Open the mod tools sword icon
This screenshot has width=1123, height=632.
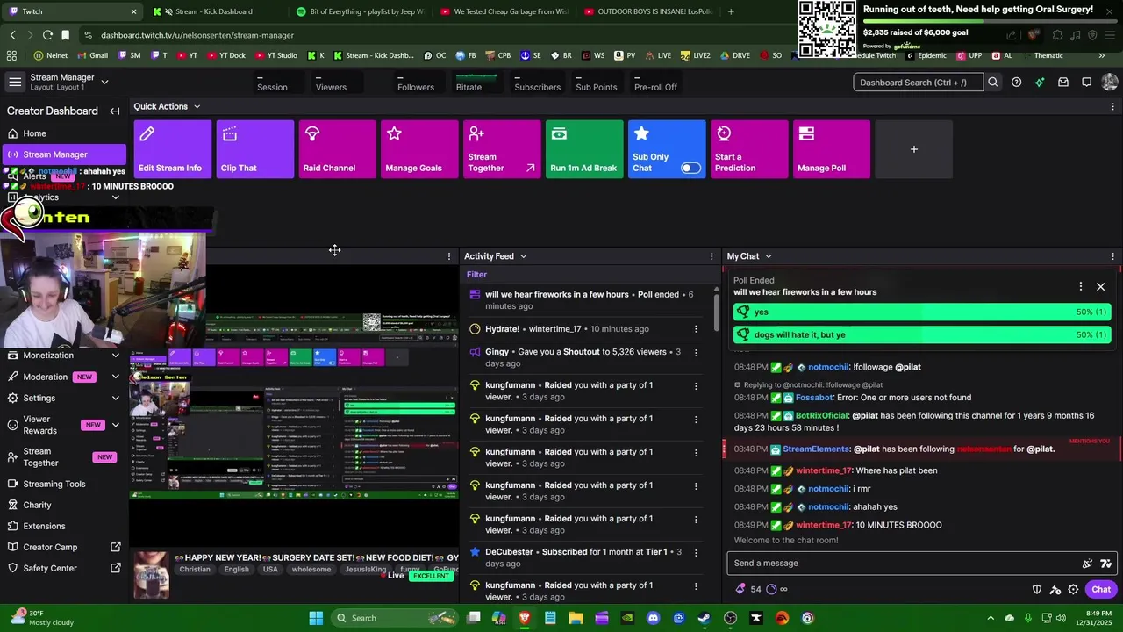(x=1055, y=590)
